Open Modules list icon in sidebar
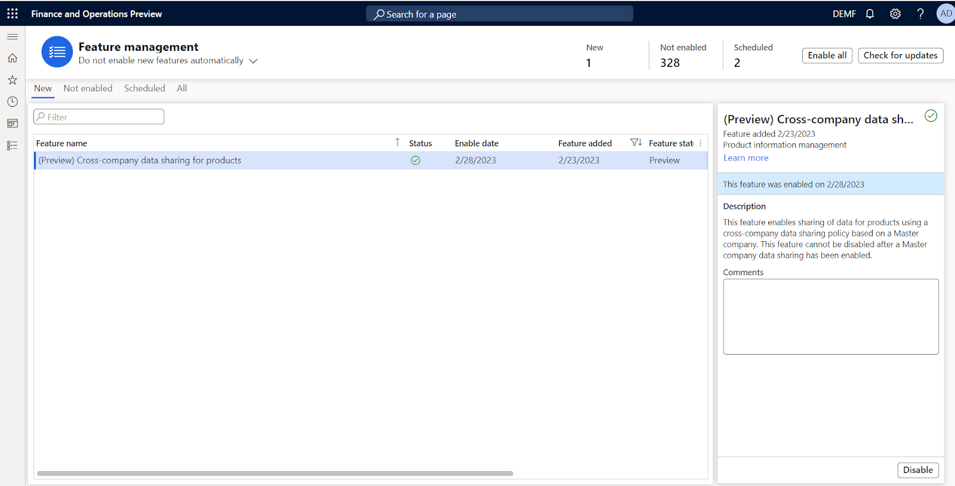Screen dimensions: 955x486 click(13, 146)
